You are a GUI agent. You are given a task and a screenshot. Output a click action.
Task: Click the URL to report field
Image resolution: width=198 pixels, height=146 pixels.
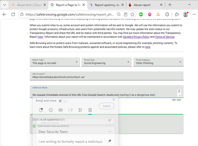pos(107,76)
